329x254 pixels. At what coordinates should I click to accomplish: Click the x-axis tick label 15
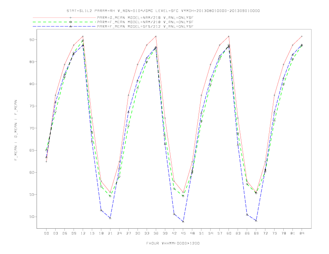click(x=92, y=233)
